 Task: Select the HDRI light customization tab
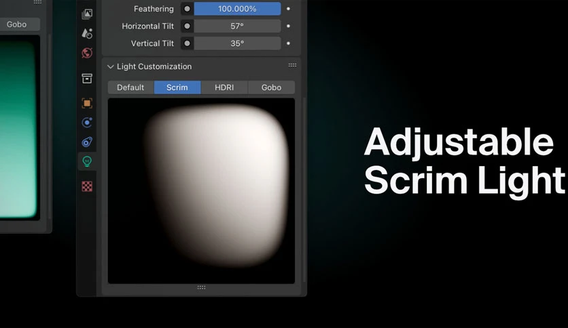pyautogui.click(x=224, y=87)
